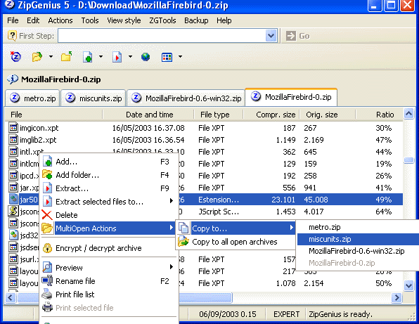Choose Add... from the context menu

point(109,162)
